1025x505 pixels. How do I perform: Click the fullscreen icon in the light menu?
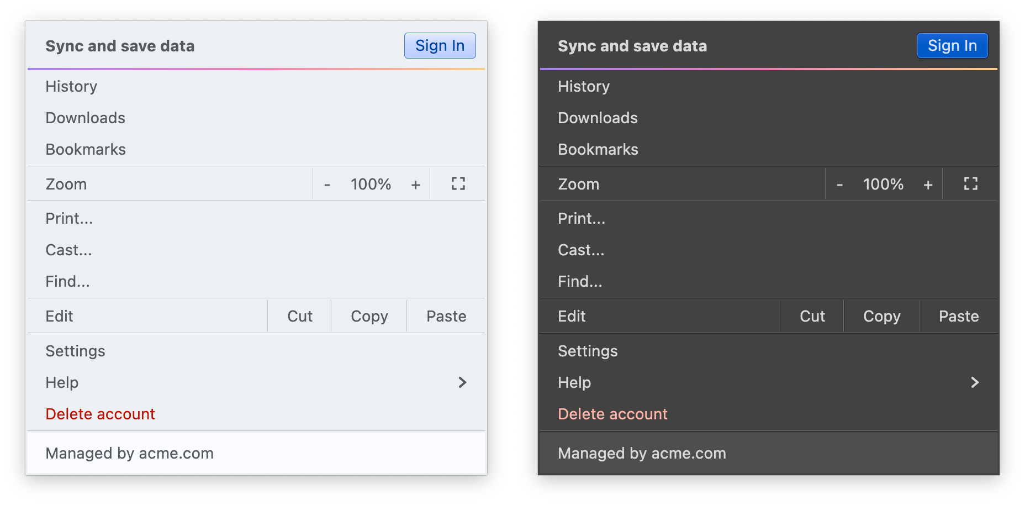[458, 183]
